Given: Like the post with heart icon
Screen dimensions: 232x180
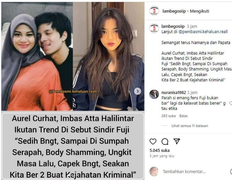Looking at the screenshot, I should pyautogui.click(x=153, y=141).
